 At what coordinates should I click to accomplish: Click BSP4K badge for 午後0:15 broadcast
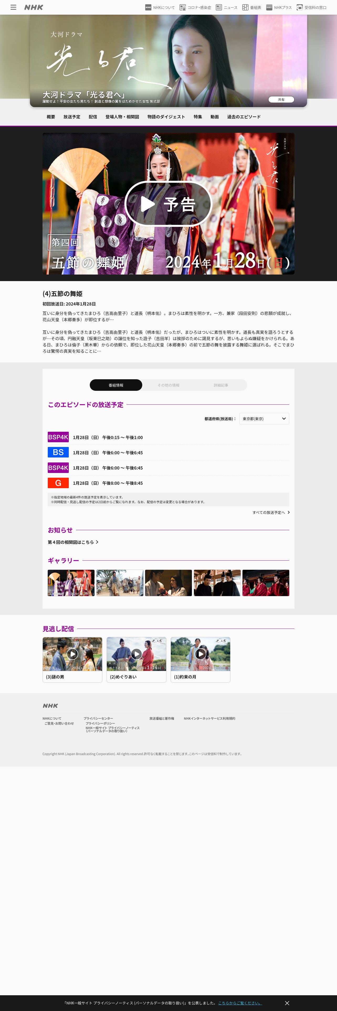coord(58,437)
